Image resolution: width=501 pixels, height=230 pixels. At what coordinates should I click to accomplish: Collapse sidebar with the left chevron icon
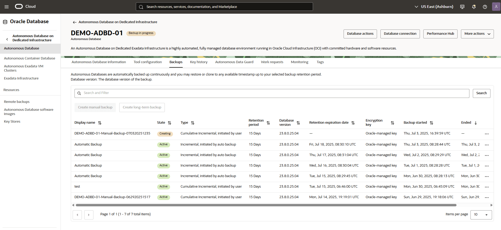coord(7,39)
